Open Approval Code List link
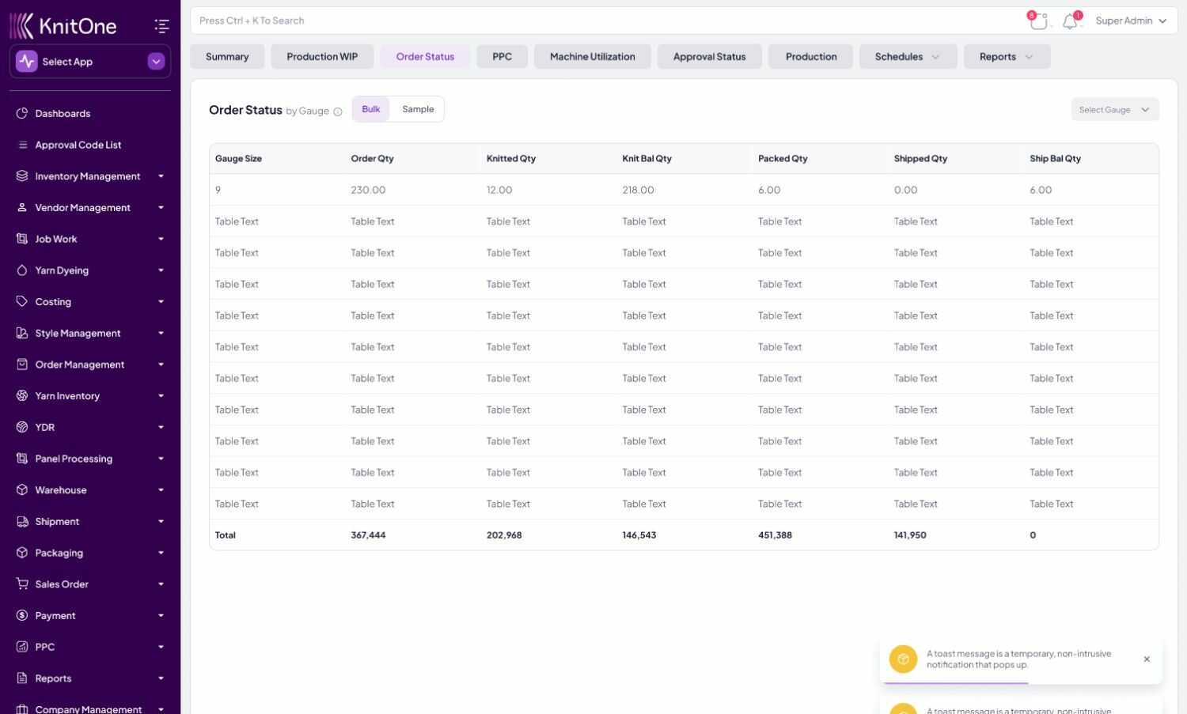1187x714 pixels. click(x=78, y=145)
